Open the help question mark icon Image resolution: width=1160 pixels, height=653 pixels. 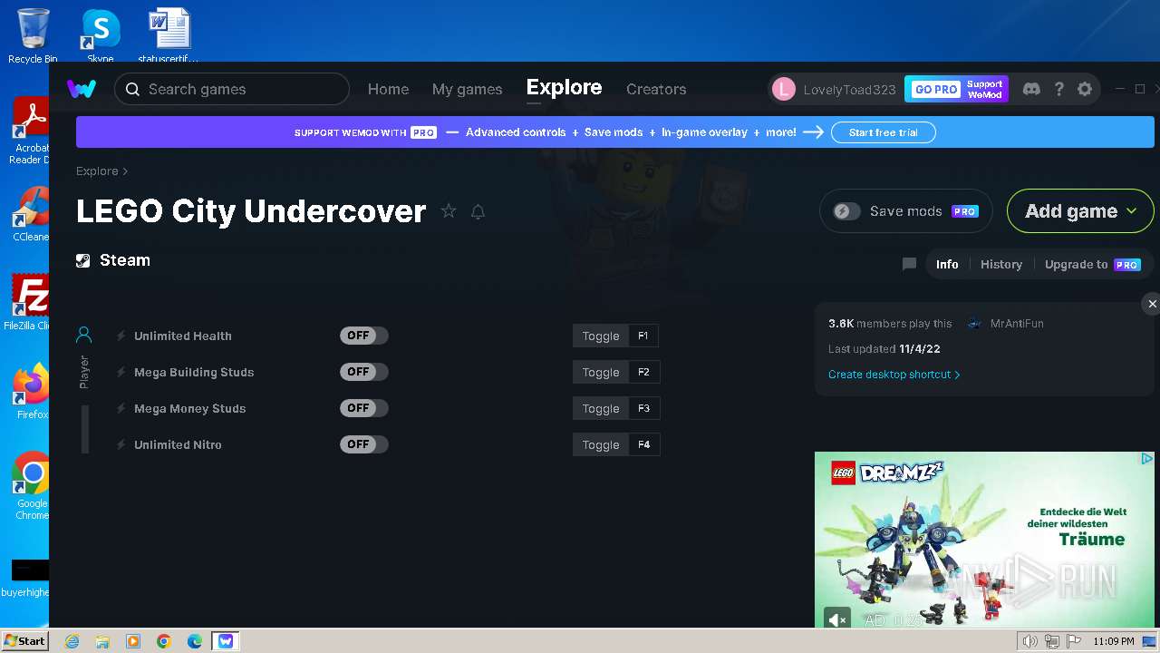[1058, 89]
